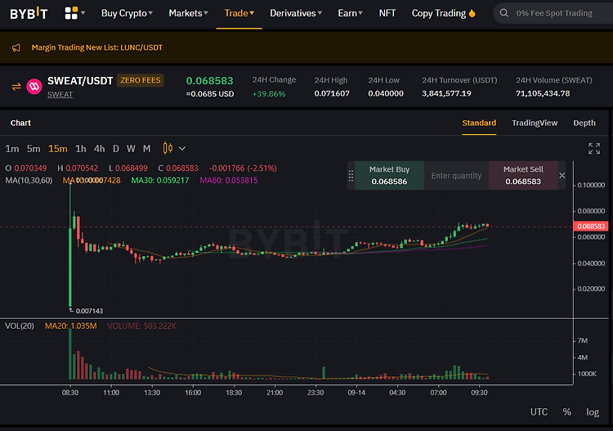This screenshot has height=431, width=613.
Task: Select the D daily timeframe
Action: coord(116,149)
